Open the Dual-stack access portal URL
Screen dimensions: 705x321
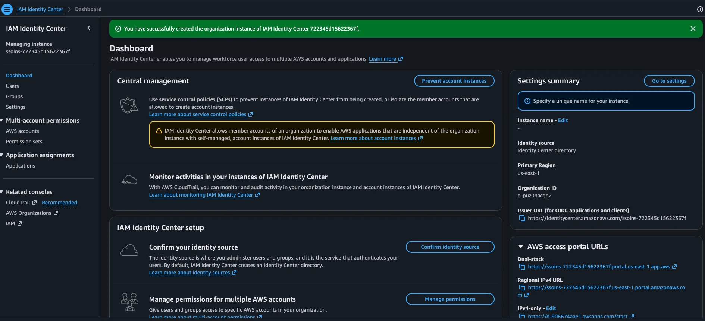(599, 267)
